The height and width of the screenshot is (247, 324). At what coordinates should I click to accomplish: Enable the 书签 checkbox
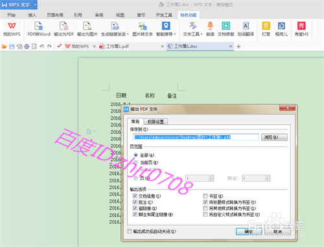(205, 196)
